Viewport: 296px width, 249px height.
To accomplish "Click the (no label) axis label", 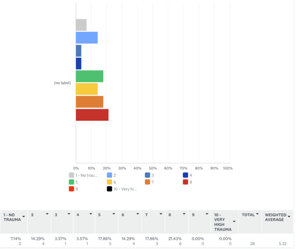I will click(62, 83).
